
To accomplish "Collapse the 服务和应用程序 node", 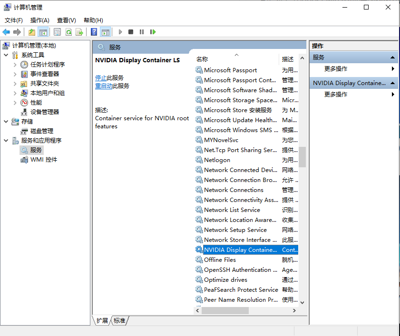I will tap(6, 141).
